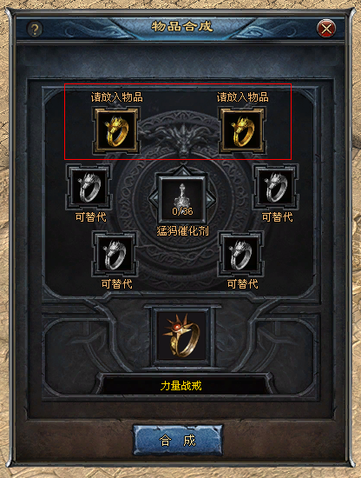The height and width of the screenshot is (478, 361).
Task: Click 可替代 label under lower-right silver ring
Action: [x=243, y=284]
